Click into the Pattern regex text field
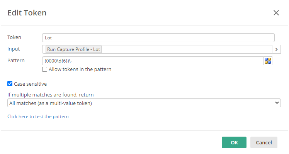The height and width of the screenshot is (154, 289). pos(153,61)
